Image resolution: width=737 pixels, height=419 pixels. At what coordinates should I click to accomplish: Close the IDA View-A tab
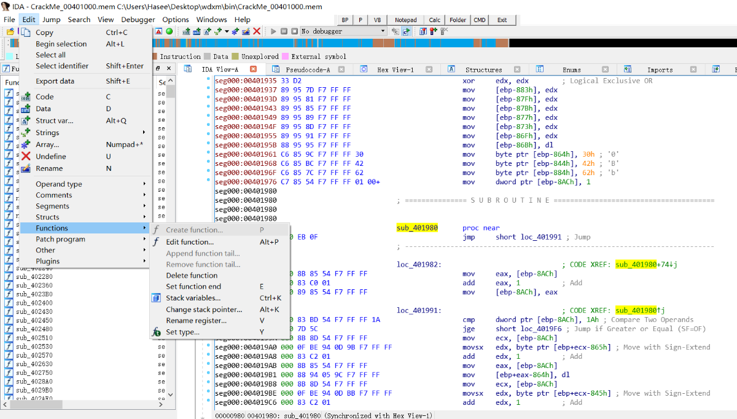[x=252, y=69]
